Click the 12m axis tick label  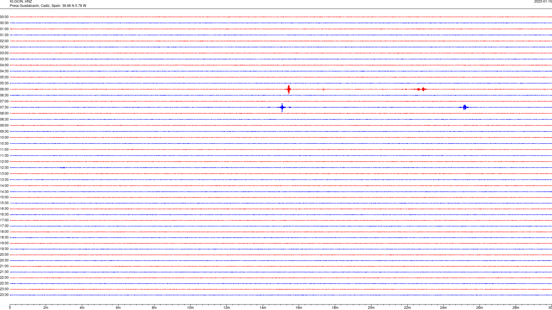(227, 308)
